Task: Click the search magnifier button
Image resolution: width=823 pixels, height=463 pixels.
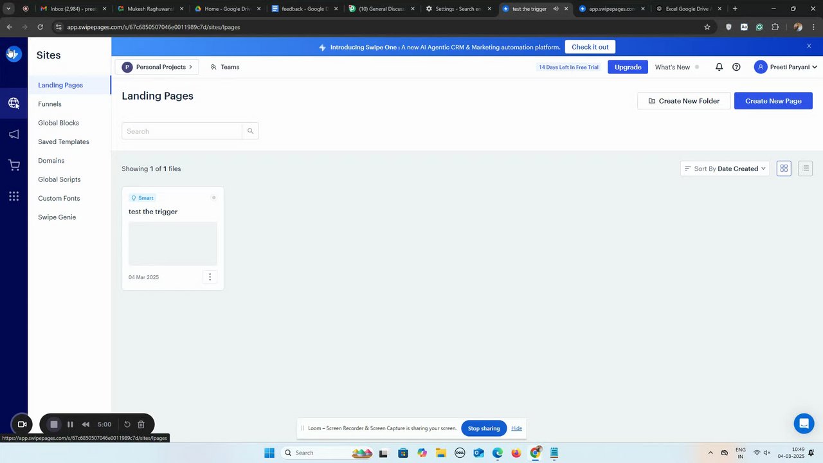Action: 251,131
